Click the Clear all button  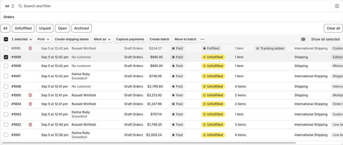[333, 28]
